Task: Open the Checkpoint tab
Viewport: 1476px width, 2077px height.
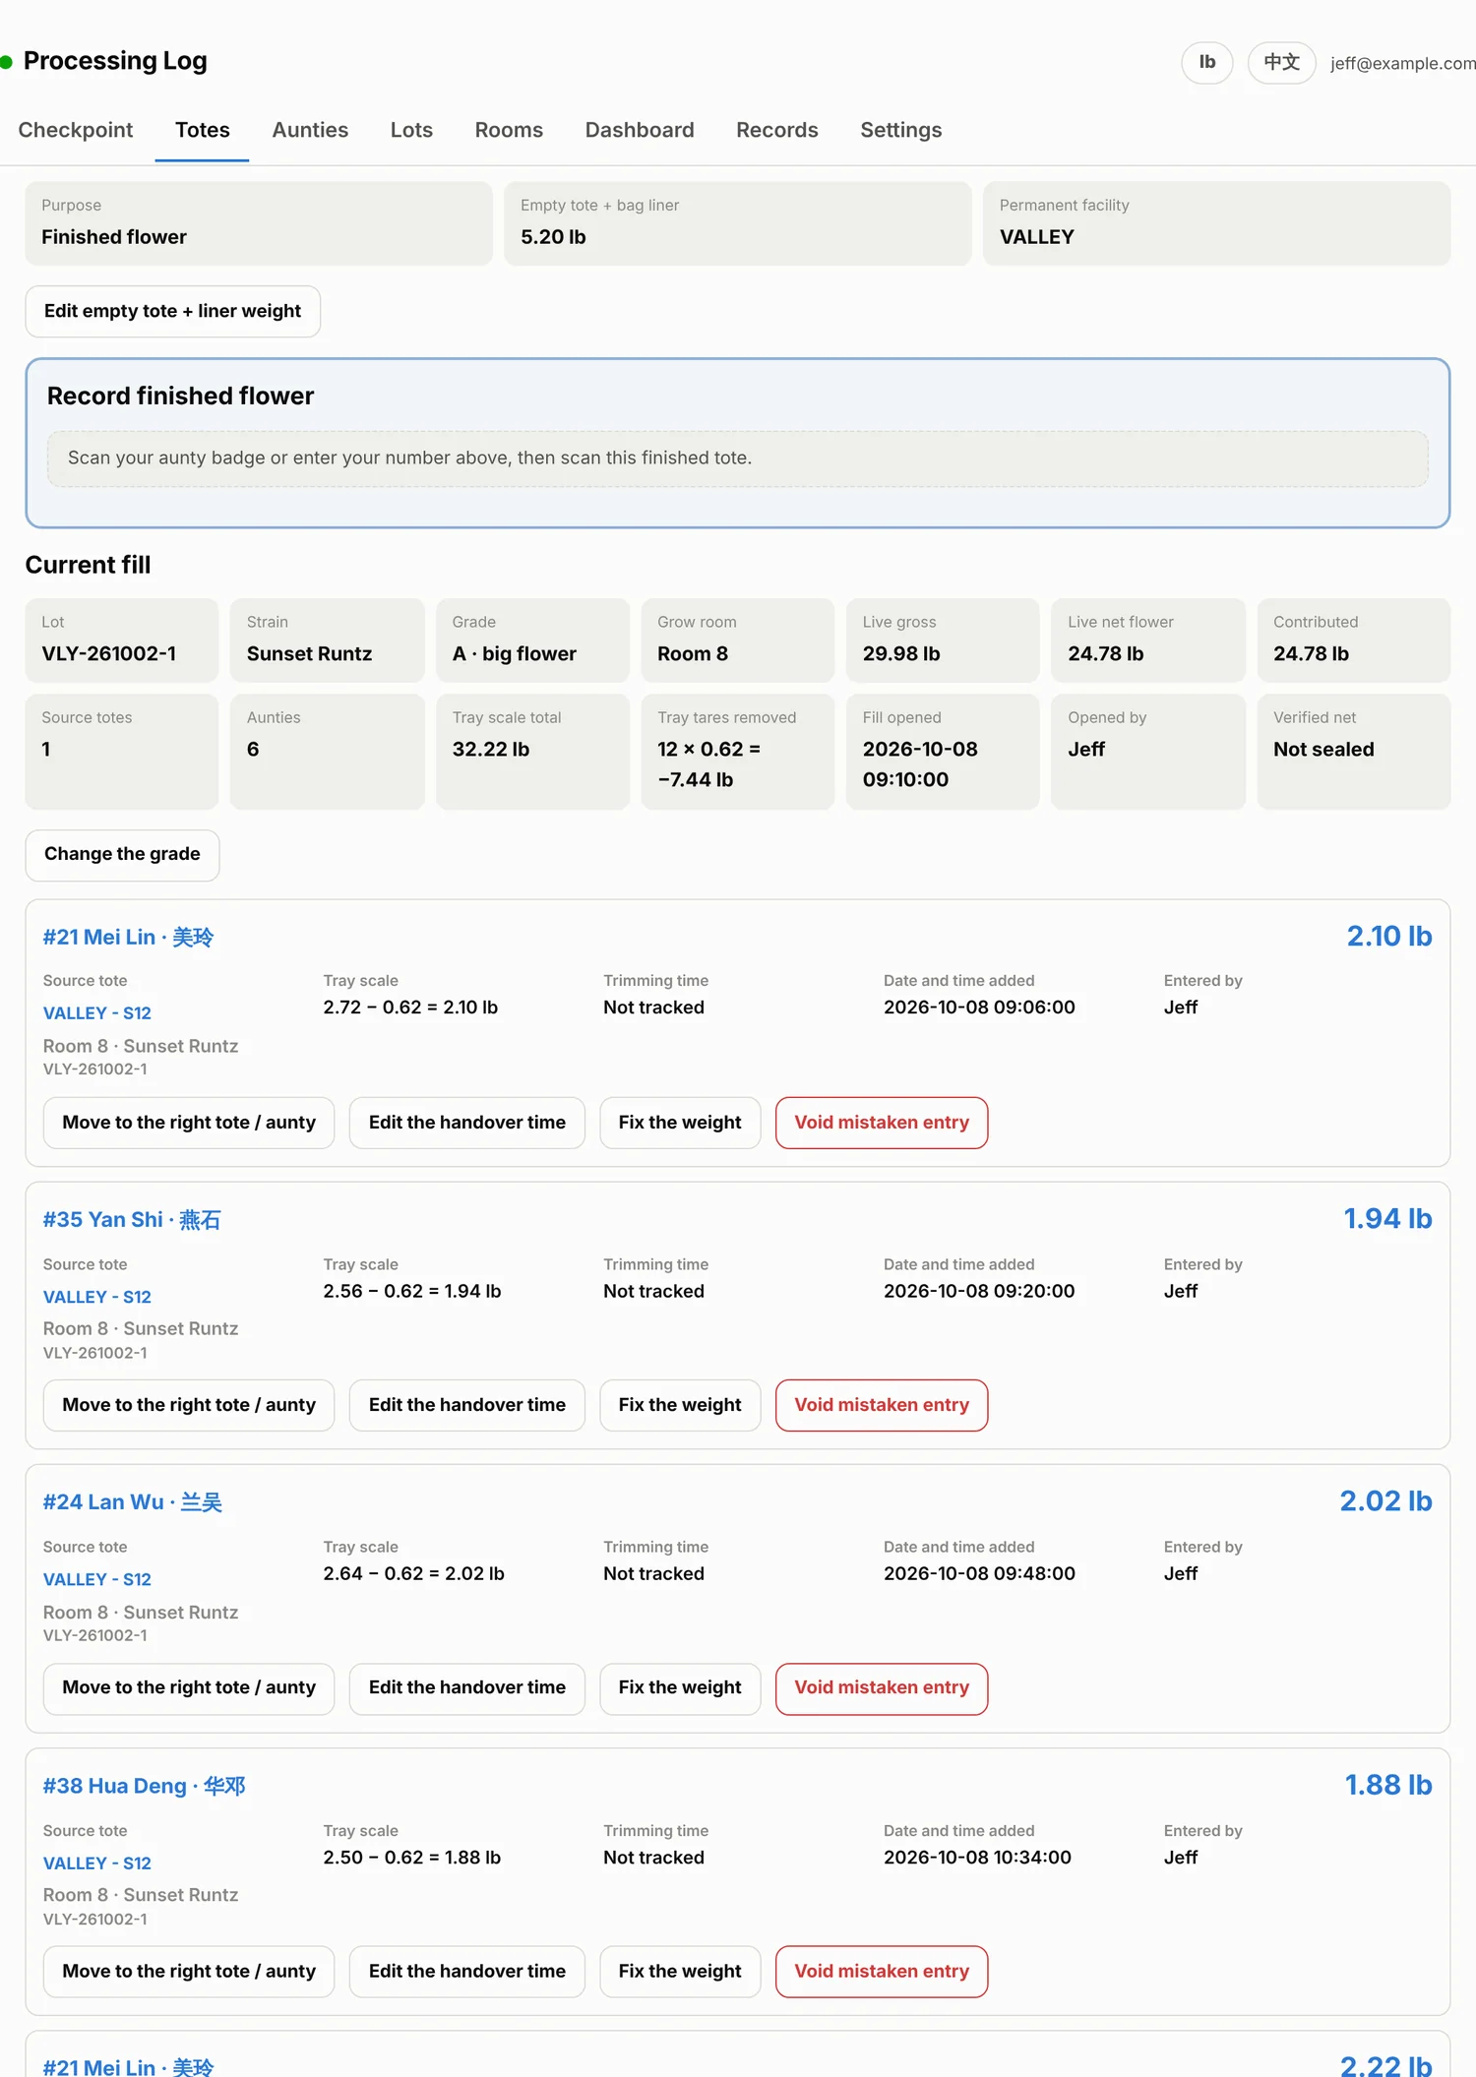Action: [x=75, y=130]
